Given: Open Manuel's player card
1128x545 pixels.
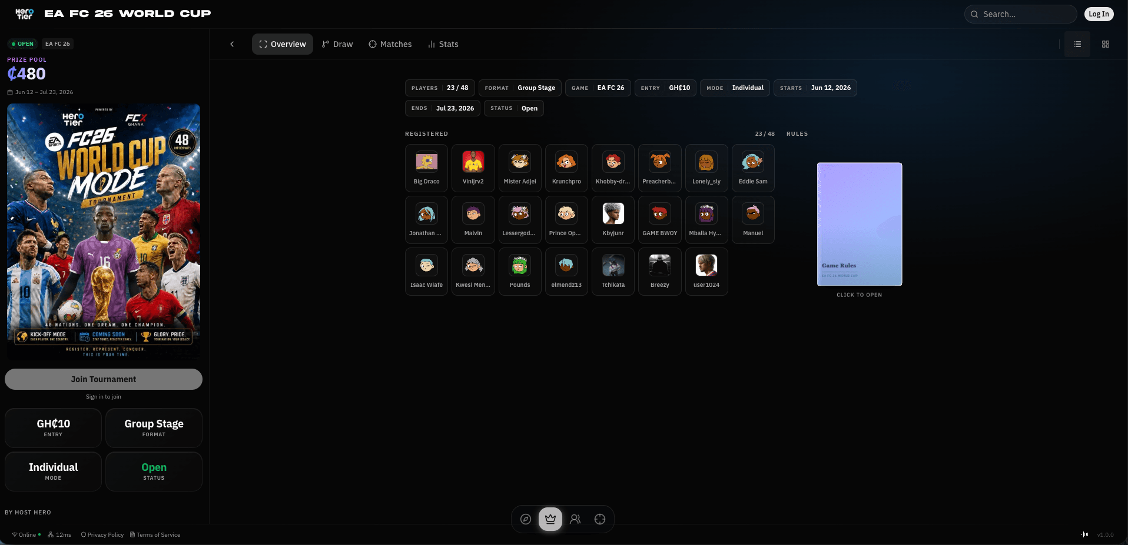Looking at the screenshot, I should coord(753,220).
